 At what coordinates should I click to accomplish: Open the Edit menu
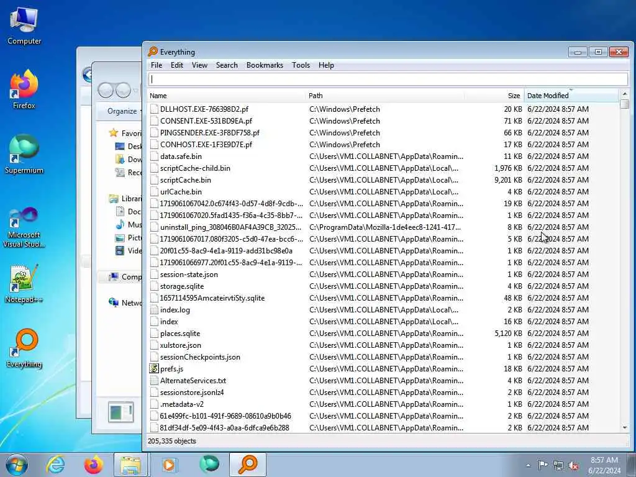pyautogui.click(x=177, y=65)
